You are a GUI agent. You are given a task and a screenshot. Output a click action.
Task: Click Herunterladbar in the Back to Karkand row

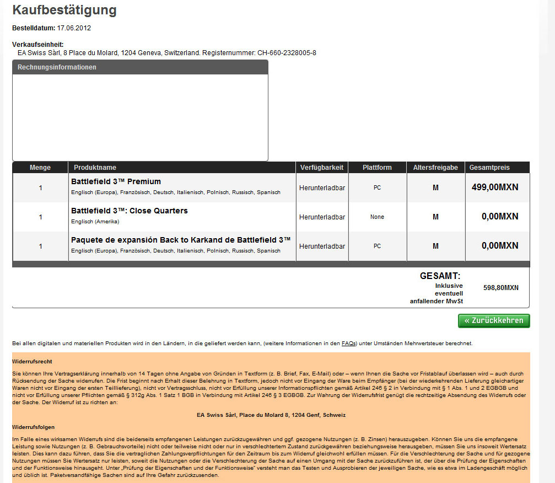pos(322,246)
